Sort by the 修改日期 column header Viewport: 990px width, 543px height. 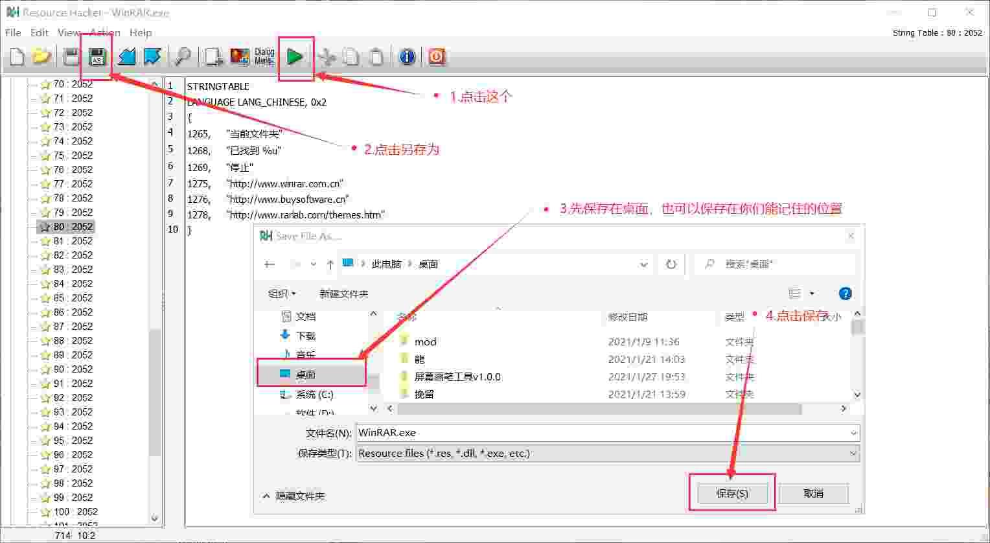tap(627, 317)
